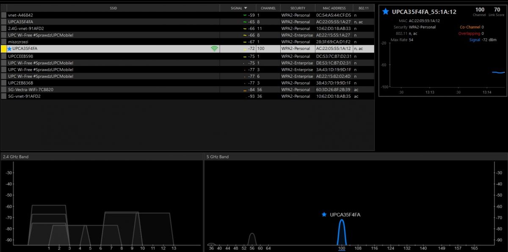The height and width of the screenshot is (252, 508).
Task: Click the MAC address 28:3F:69:CA:D1:F2 cell
Action: click(334, 42)
